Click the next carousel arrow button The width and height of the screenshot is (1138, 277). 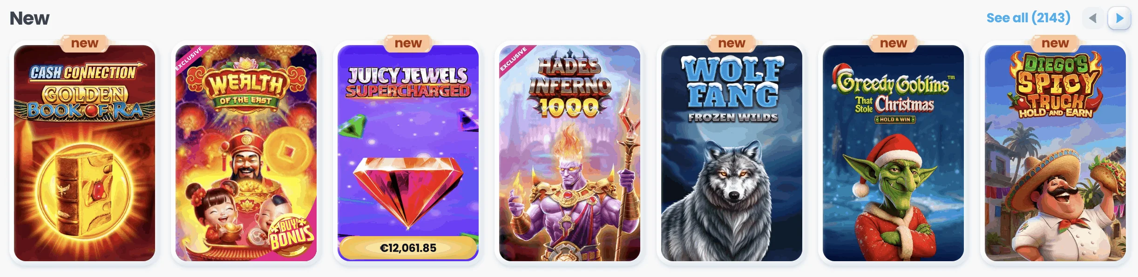point(1119,19)
